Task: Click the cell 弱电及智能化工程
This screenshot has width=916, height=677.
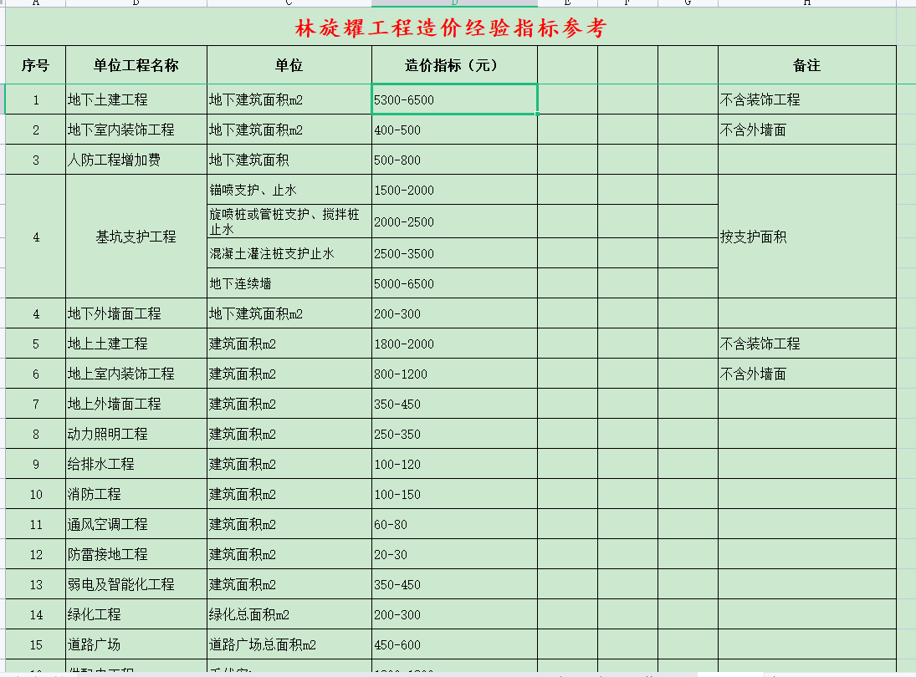Action: click(x=136, y=584)
